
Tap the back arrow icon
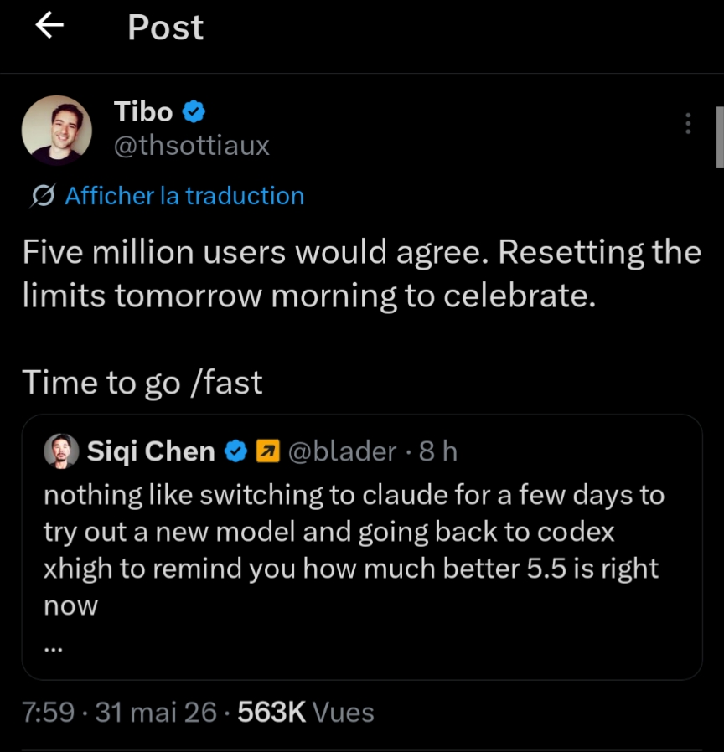pyautogui.click(x=49, y=25)
